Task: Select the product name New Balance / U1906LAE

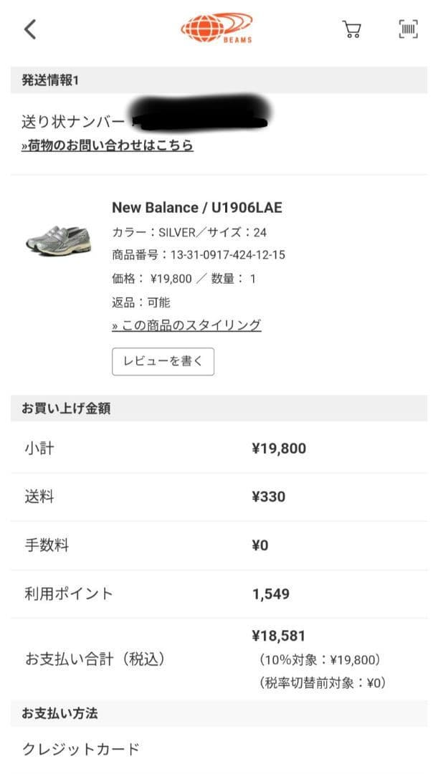Action: point(198,208)
